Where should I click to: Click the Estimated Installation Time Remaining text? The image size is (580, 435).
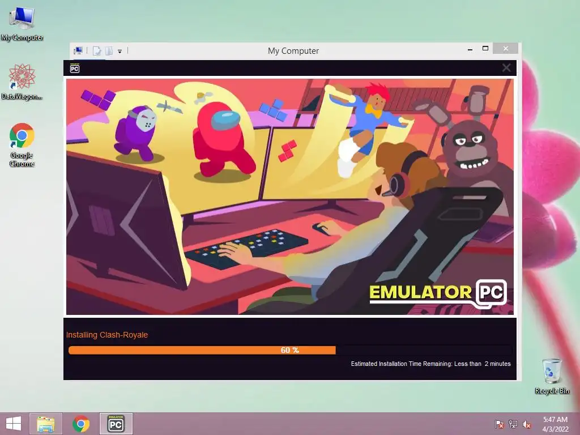click(430, 364)
